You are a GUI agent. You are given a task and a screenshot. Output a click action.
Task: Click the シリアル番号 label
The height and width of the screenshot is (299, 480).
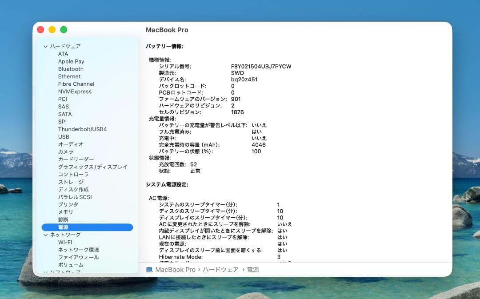tap(175, 66)
